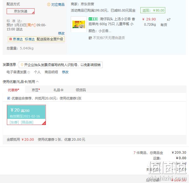The height and width of the screenshot is (183, 189).
Task: Toggle the 优惠组合推荐 checkbox
Action: pos(9,98)
